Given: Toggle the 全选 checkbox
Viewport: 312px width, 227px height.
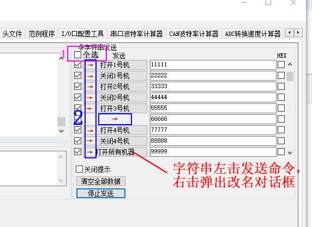Looking at the screenshot, I should click(77, 54).
